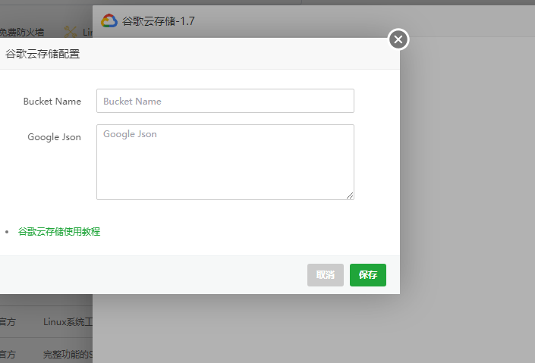
Task: Click the Google Json field label
Action: [x=54, y=137]
